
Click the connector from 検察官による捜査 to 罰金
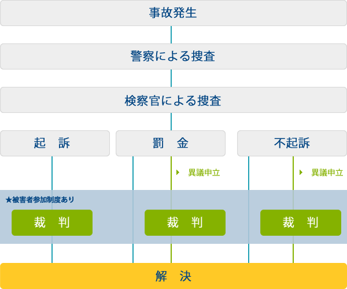(171, 122)
